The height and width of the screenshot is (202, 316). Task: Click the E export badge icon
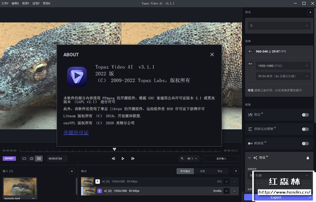coord(99,191)
